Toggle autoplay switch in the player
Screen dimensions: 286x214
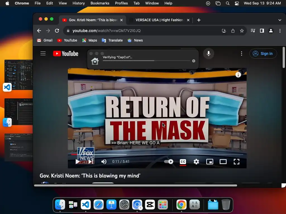169,162
